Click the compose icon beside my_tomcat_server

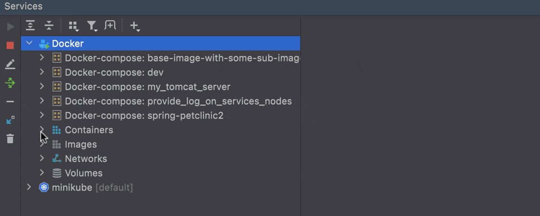click(x=57, y=87)
